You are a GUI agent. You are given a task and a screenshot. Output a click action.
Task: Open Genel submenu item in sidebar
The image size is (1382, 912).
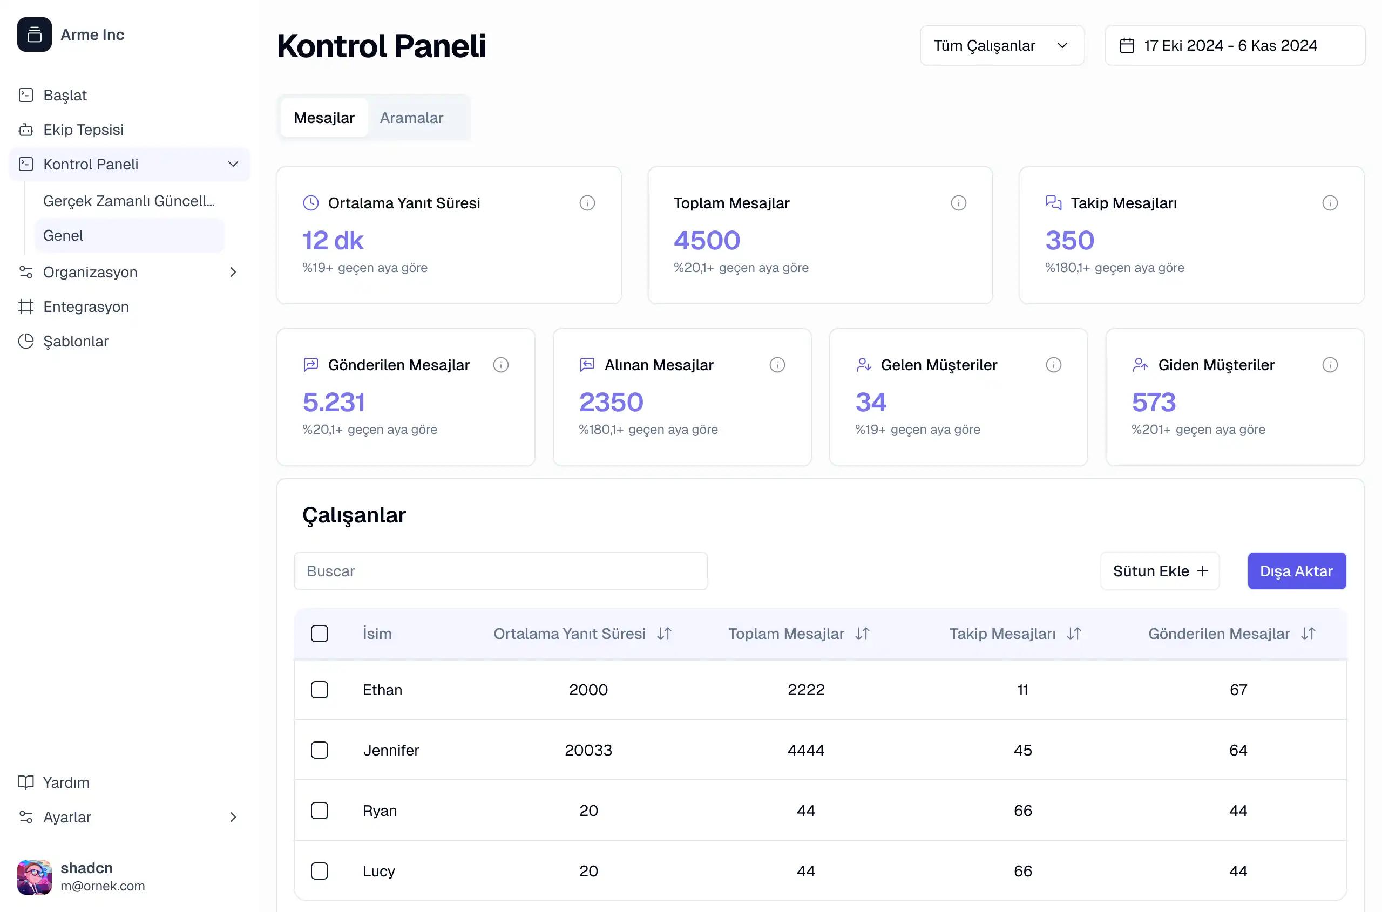pos(63,236)
